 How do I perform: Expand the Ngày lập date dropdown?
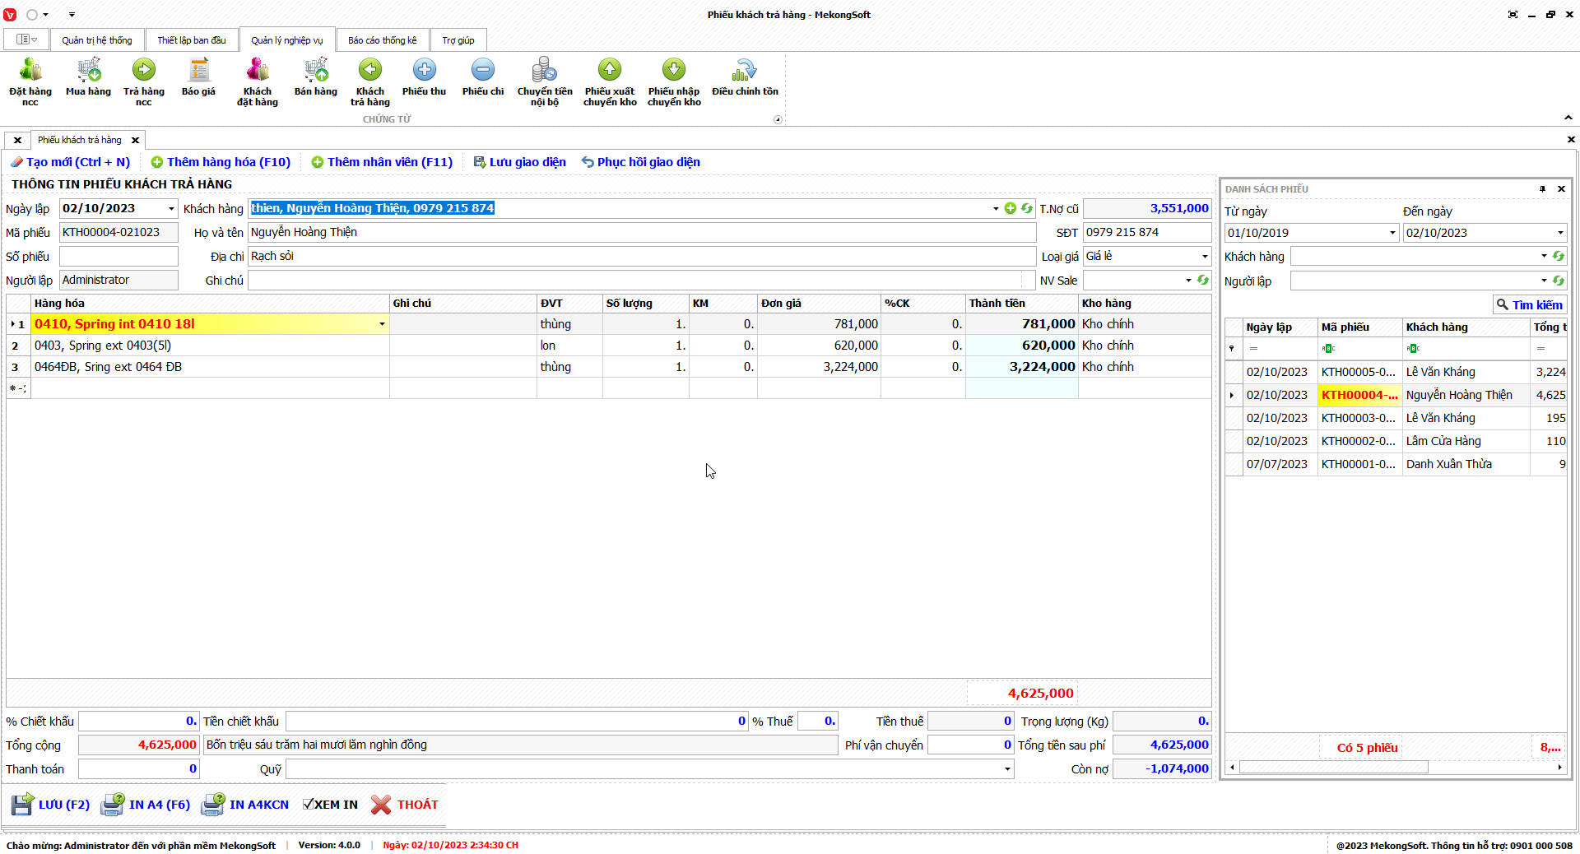click(x=171, y=209)
